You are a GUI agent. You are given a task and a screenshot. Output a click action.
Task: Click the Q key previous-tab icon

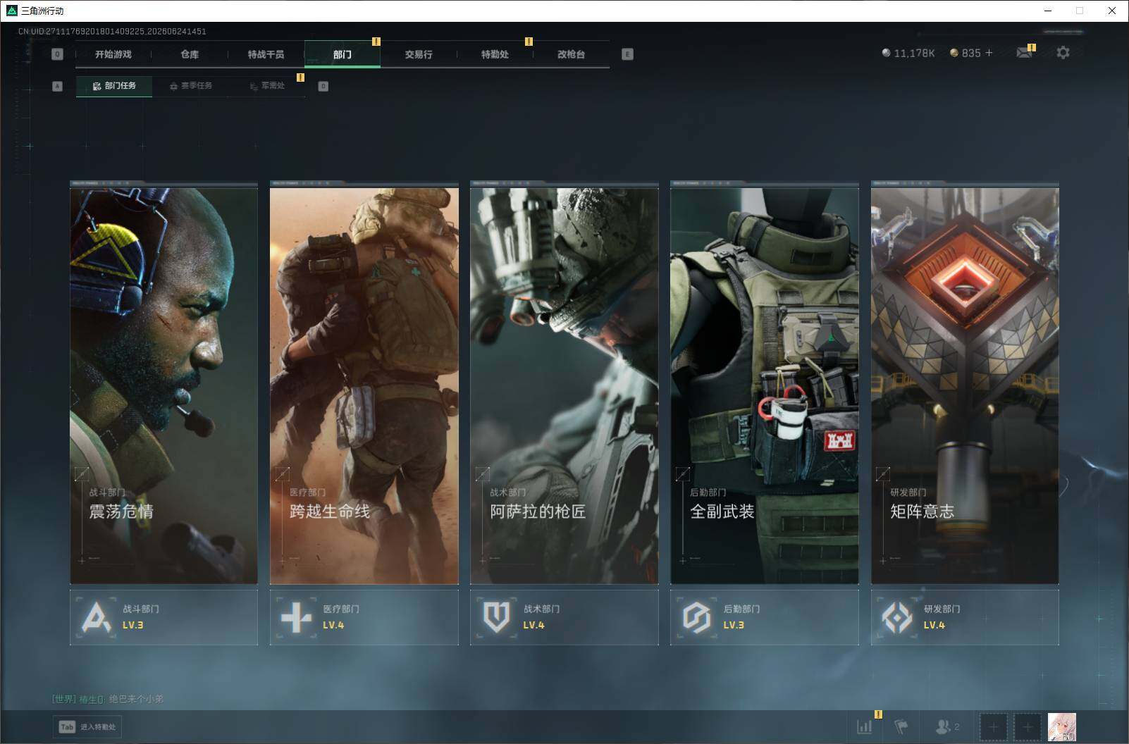pyautogui.click(x=58, y=54)
